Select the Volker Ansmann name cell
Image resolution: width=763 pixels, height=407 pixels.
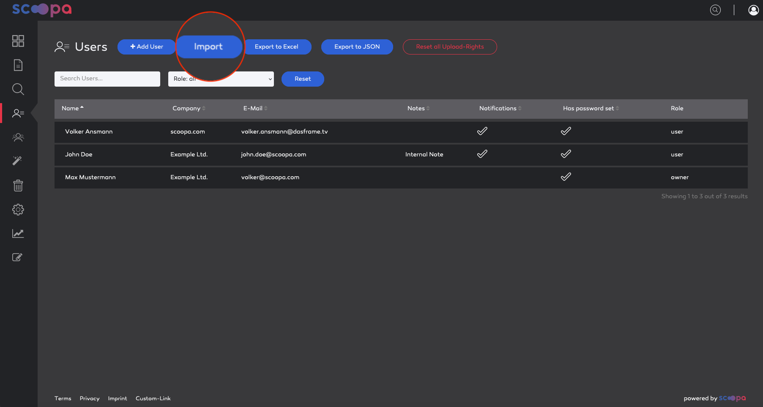pos(89,131)
